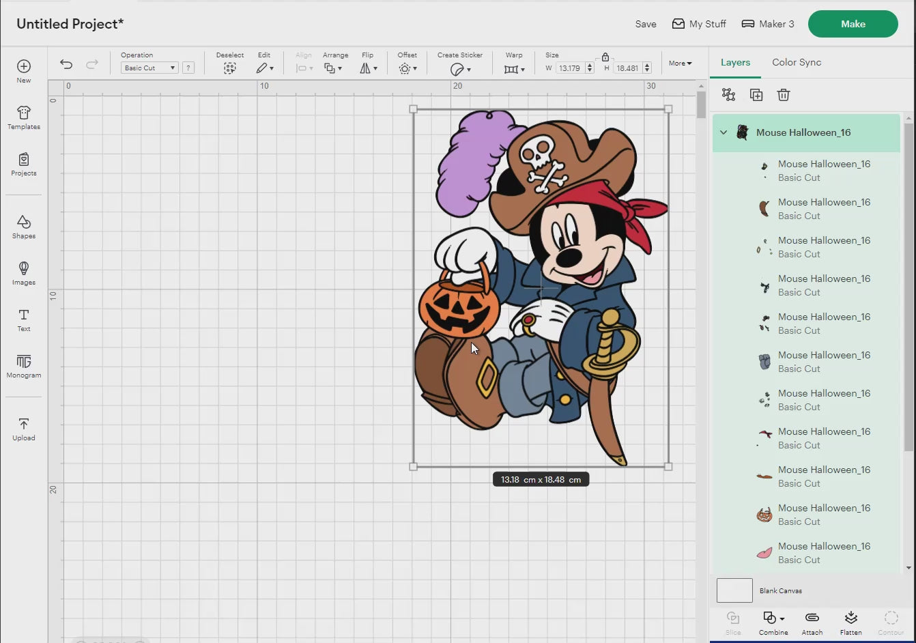
Task: Open the Arrange dropdown
Action: 333,68
